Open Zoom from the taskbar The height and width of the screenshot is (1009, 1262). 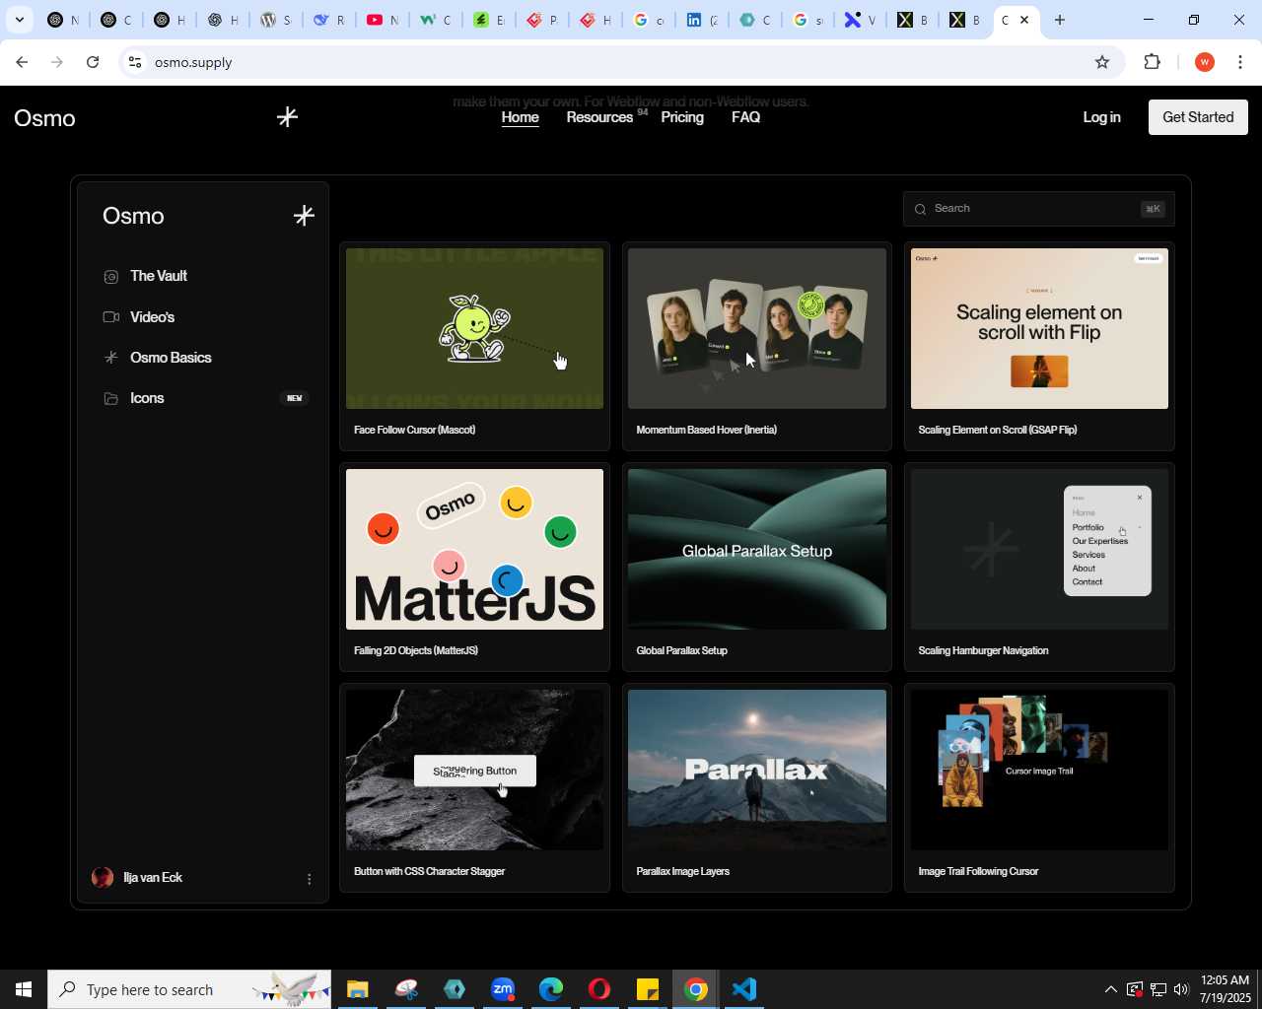503,989
